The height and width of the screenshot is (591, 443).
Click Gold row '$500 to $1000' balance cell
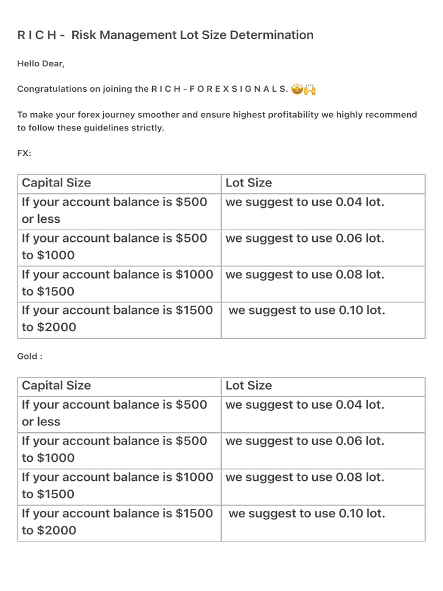click(x=119, y=451)
